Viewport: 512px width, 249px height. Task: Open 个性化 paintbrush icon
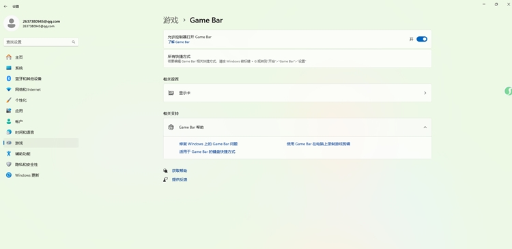9,100
